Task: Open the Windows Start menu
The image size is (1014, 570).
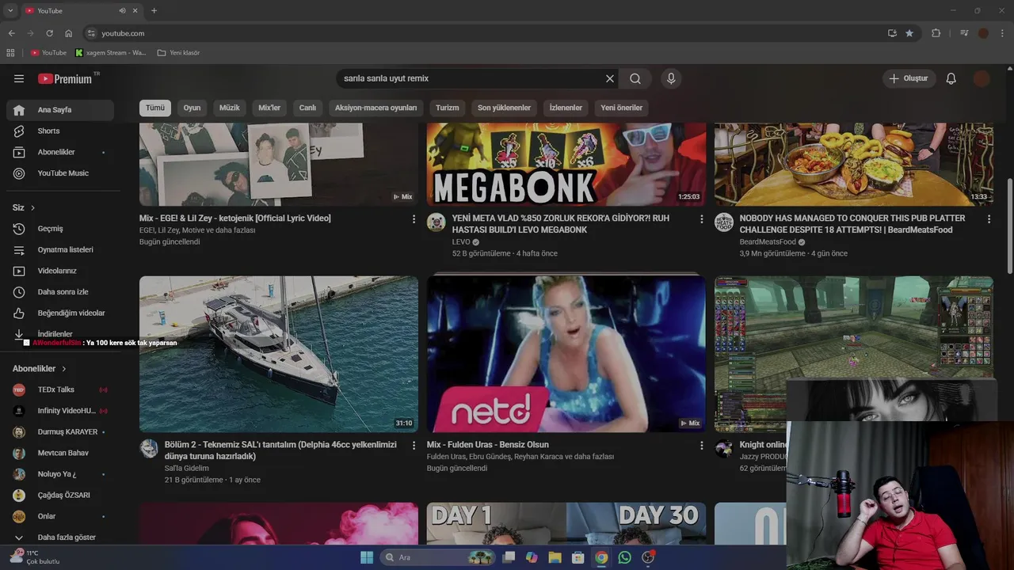Action: click(x=367, y=557)
